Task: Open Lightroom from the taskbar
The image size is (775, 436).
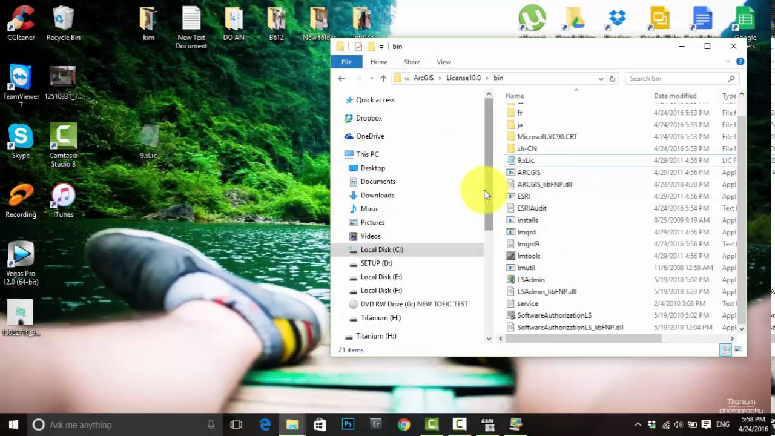Action: point(376,424)
